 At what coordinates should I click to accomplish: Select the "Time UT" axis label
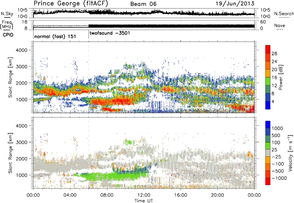click(x=144, y=200)
